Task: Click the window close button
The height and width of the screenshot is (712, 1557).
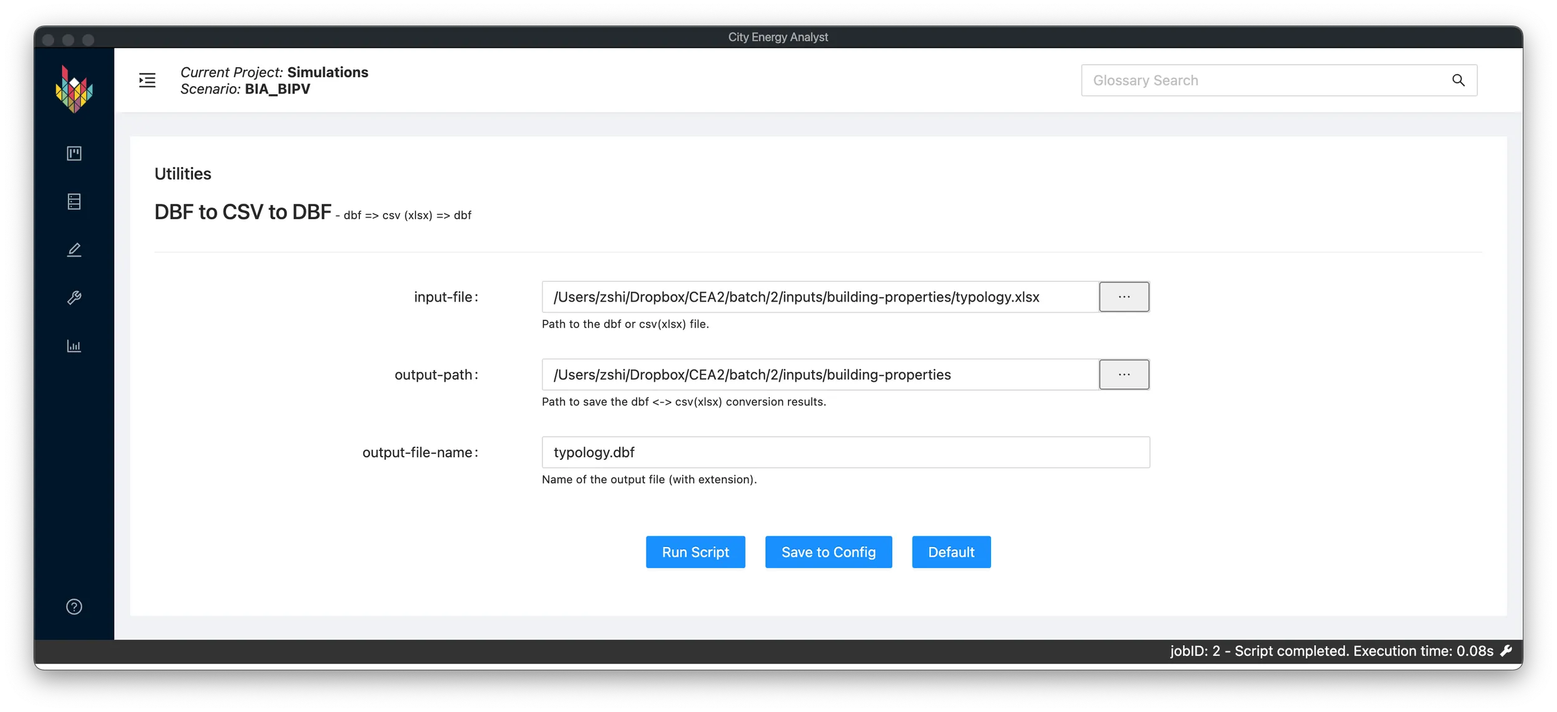Action: (49, 40)
